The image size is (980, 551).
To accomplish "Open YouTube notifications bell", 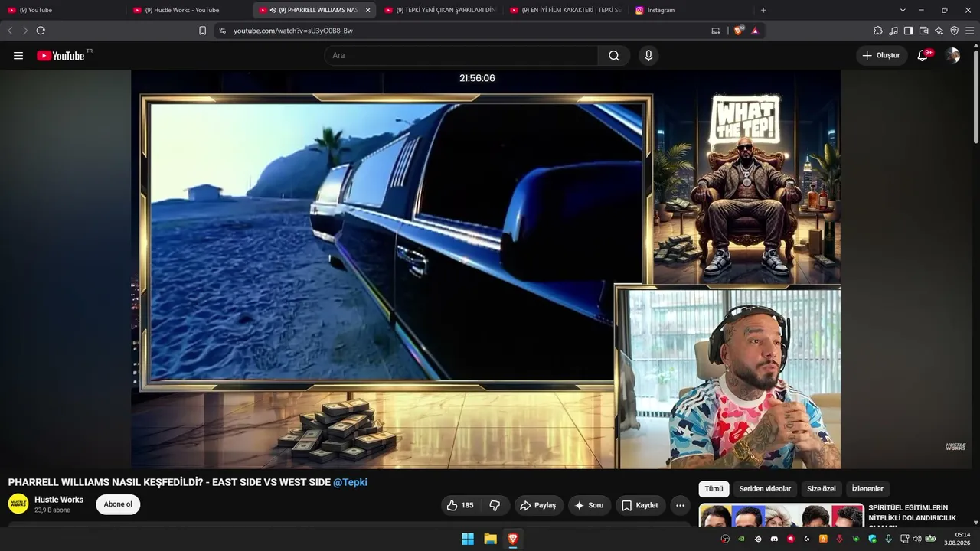I will pos(923,56).
